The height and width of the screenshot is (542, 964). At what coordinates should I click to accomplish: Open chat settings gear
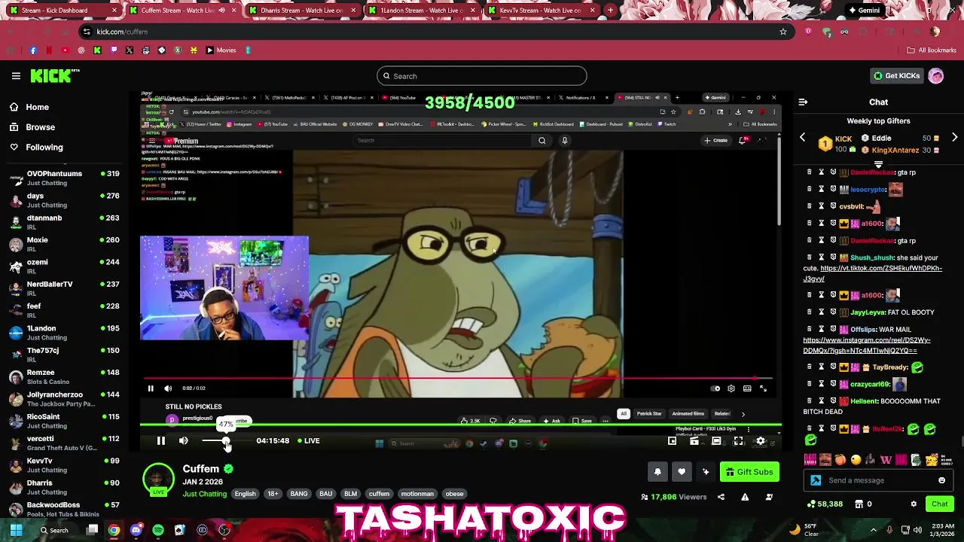(x=914, y=504)
